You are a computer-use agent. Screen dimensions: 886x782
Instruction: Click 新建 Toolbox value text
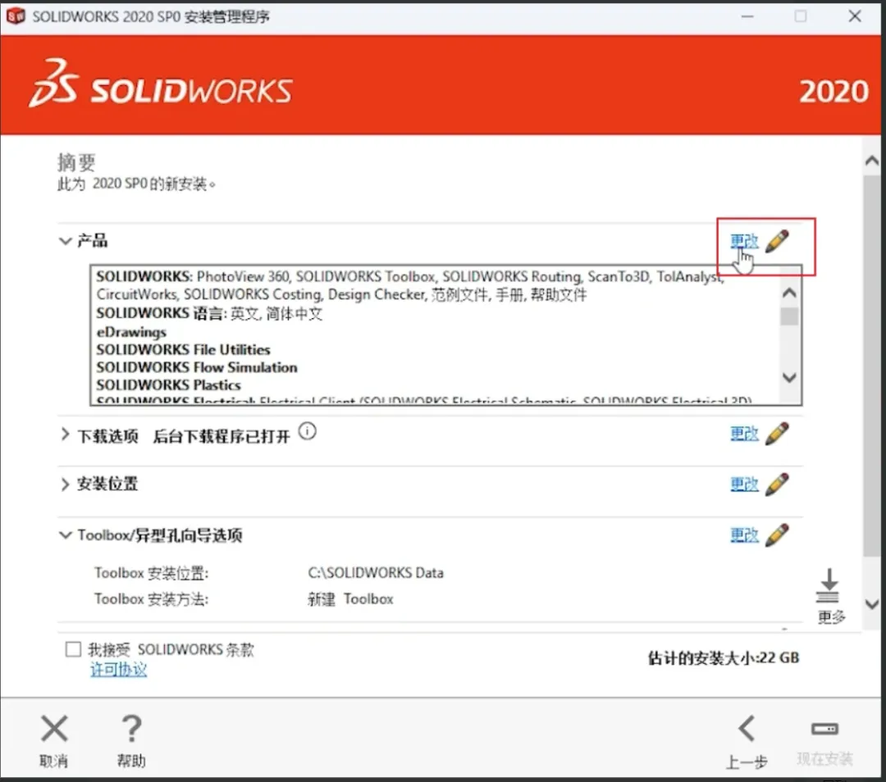(x=350, y=599)
